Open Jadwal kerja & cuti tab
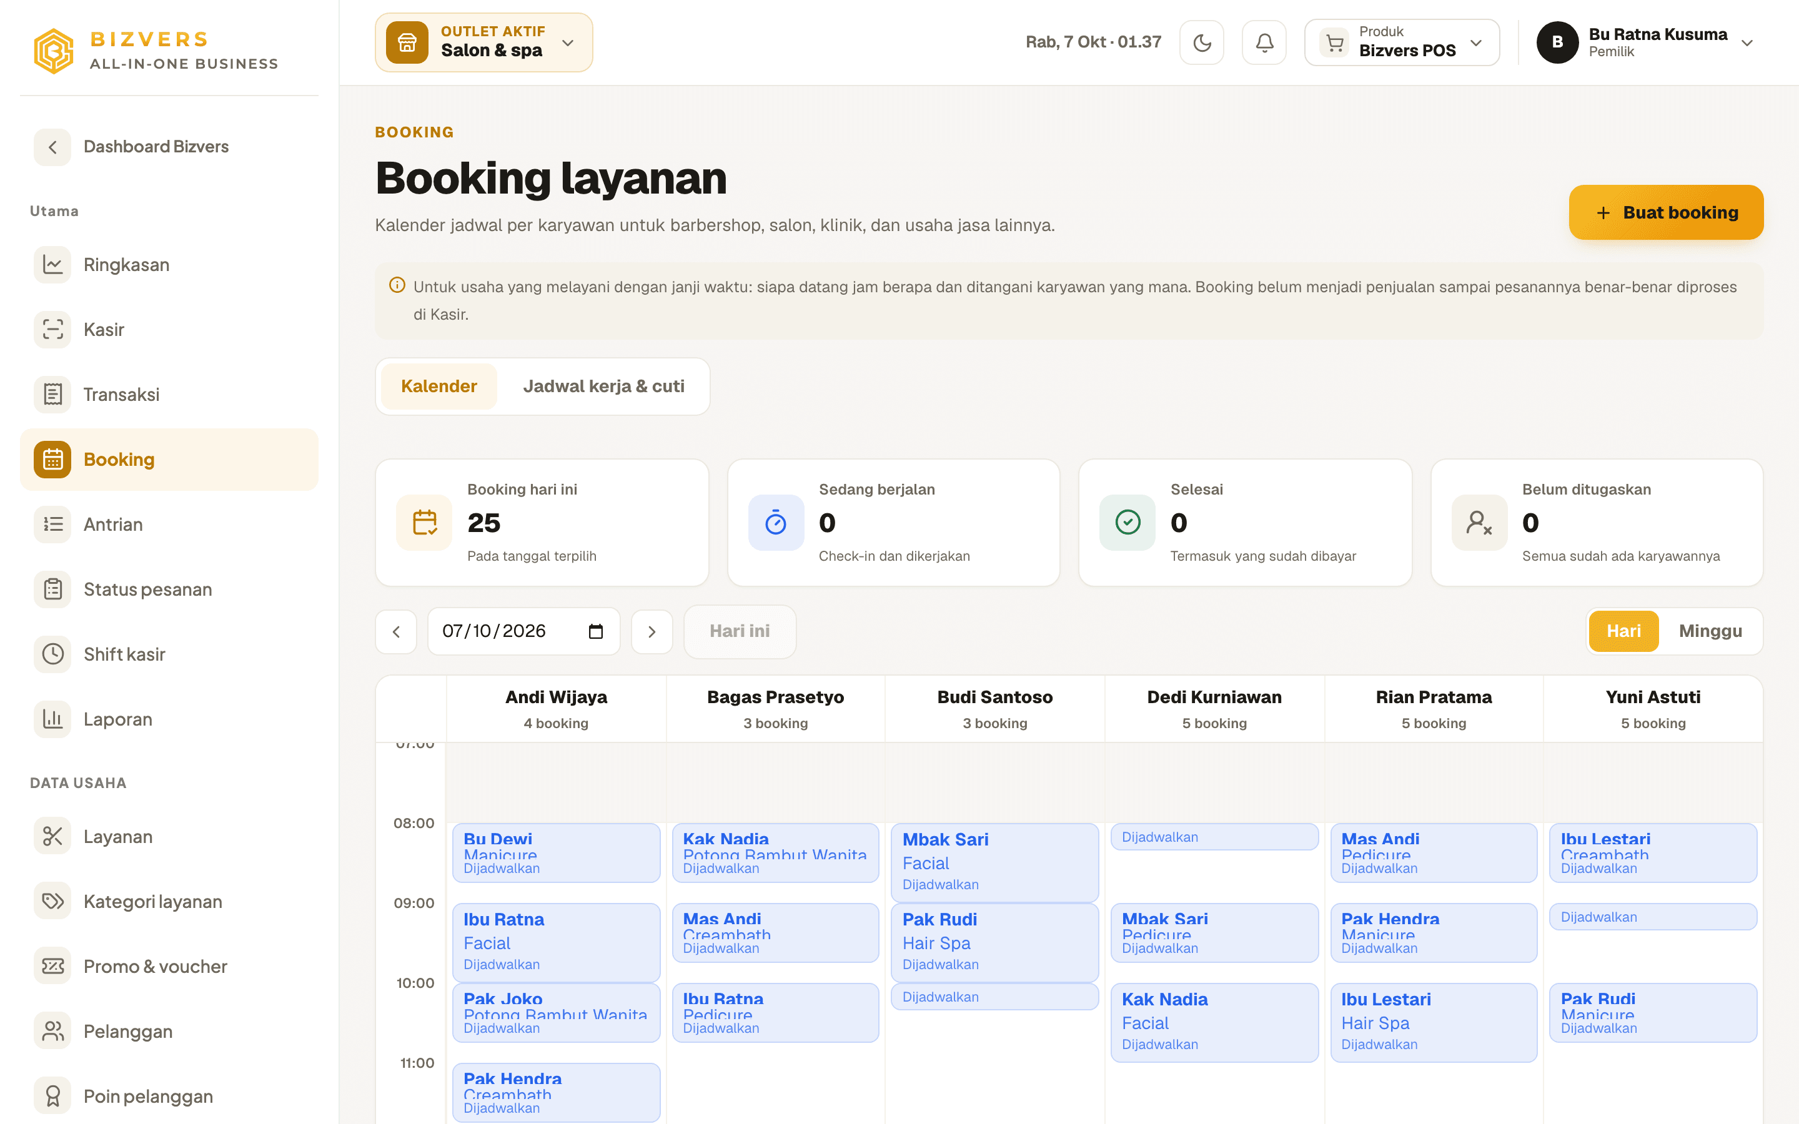This screenshot has height=1124, width=1799. (603, 387)
